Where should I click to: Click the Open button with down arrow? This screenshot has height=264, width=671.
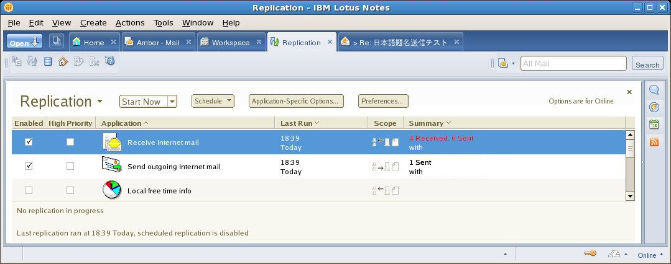tap(24, 42)
